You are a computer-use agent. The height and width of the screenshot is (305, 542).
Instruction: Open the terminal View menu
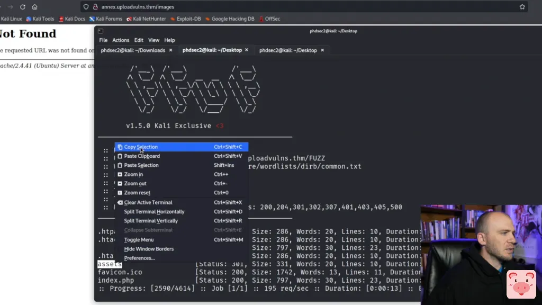tap(154, 40)
